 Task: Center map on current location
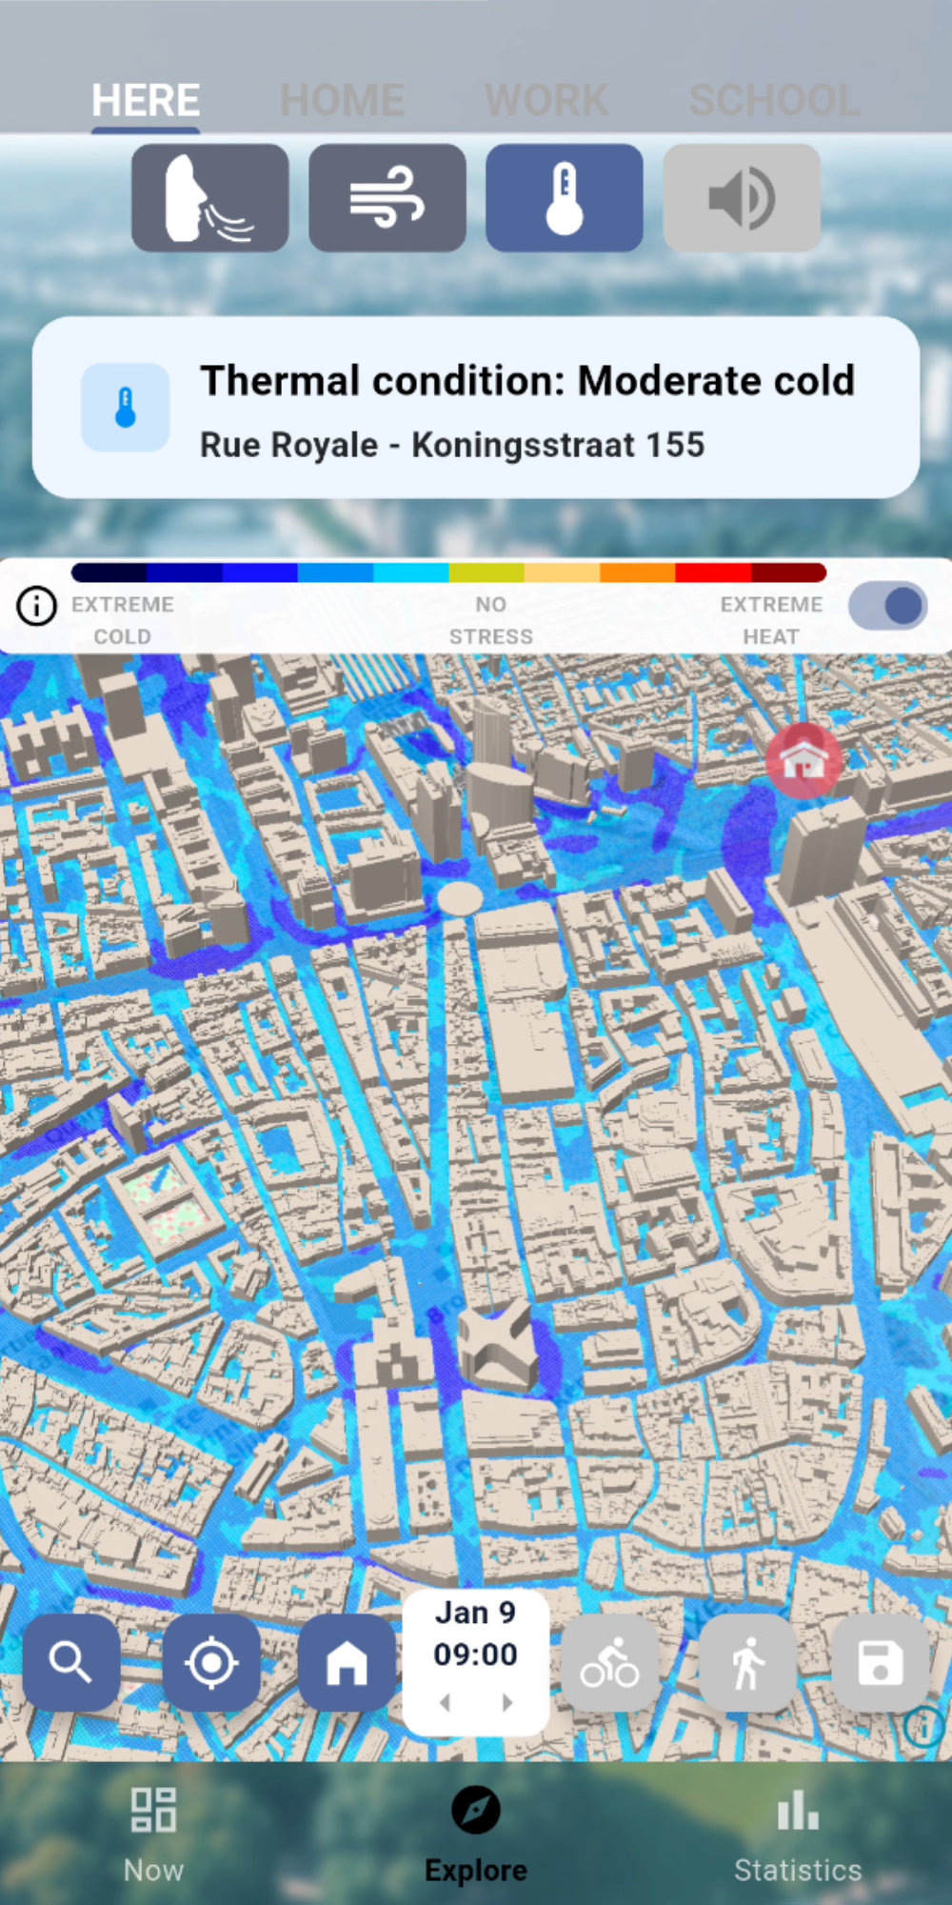coord(210,1663)
